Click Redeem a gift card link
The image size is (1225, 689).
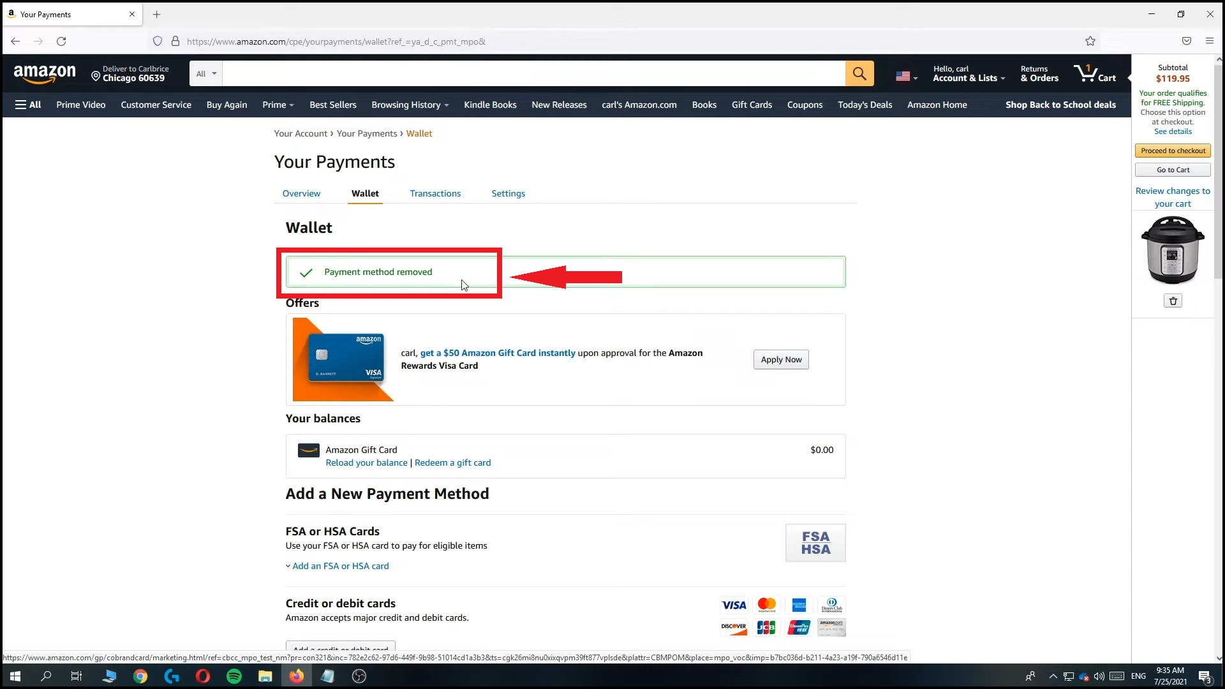(x=452, y=463)
